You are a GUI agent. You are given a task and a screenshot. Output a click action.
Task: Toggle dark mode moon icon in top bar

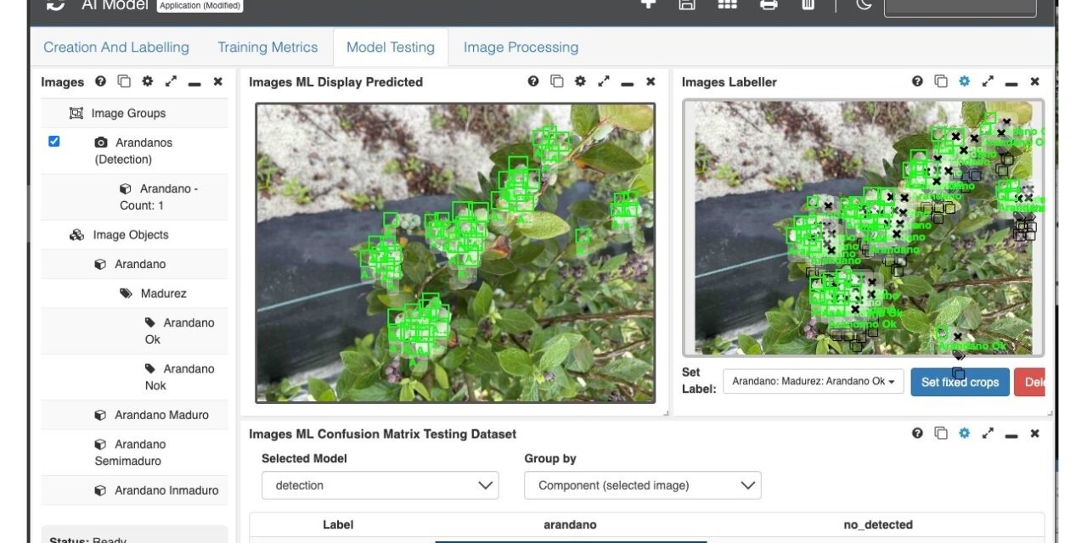(x=864, y=4)
